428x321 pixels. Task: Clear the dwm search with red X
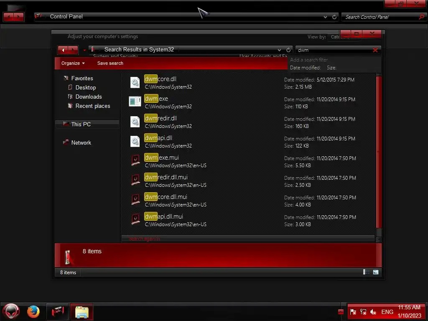tap(375, 50)
